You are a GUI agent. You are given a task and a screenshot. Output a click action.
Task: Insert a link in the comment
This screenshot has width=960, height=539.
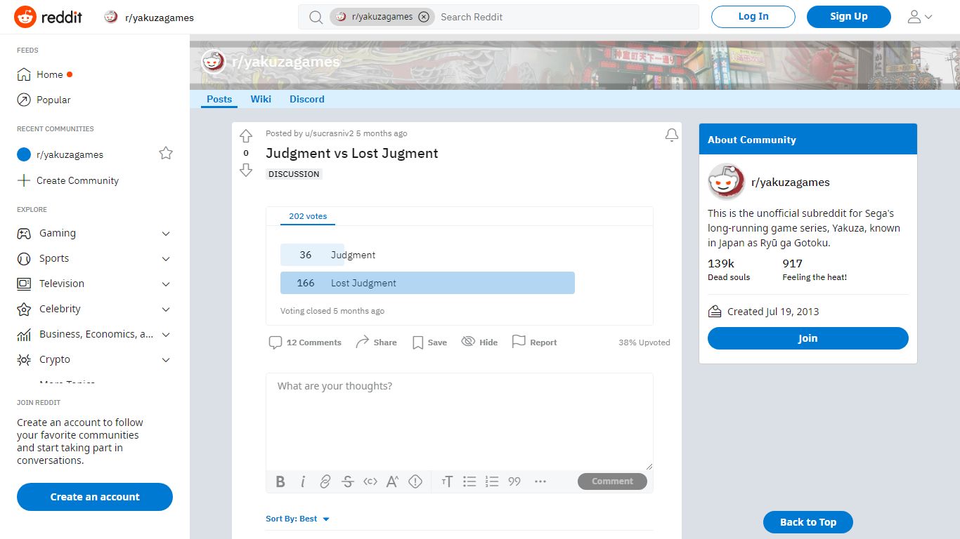[x=325, y=481]
